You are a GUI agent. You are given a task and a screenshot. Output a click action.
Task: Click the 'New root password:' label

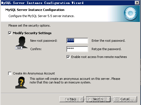44,41
